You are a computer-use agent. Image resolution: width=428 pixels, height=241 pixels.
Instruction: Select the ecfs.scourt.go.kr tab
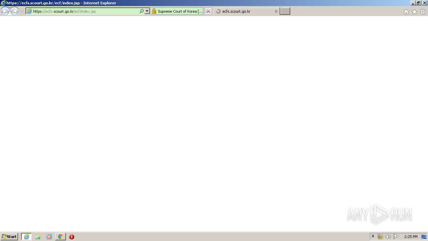(x=247, y=11)
